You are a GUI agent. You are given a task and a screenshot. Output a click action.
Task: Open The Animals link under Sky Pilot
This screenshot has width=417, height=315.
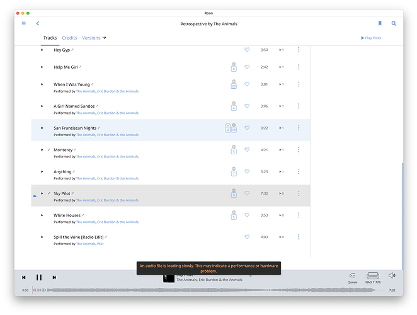[86, 200]
